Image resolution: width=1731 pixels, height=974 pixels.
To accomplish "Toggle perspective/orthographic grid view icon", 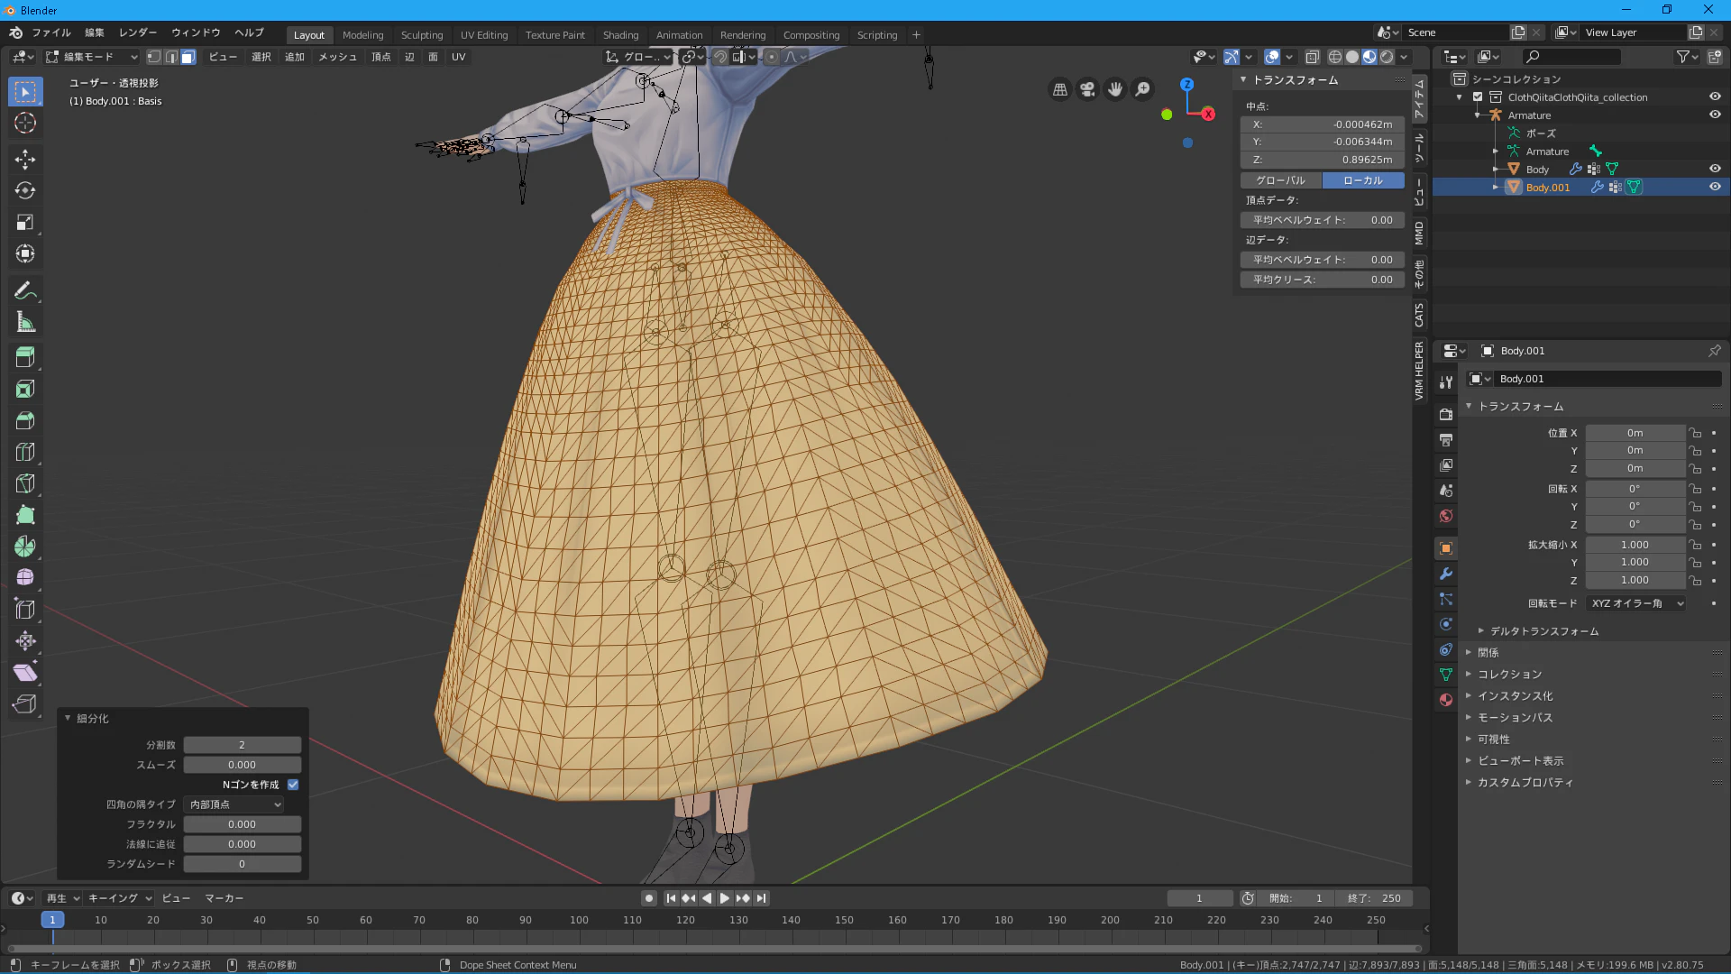I will point(1060,89).
